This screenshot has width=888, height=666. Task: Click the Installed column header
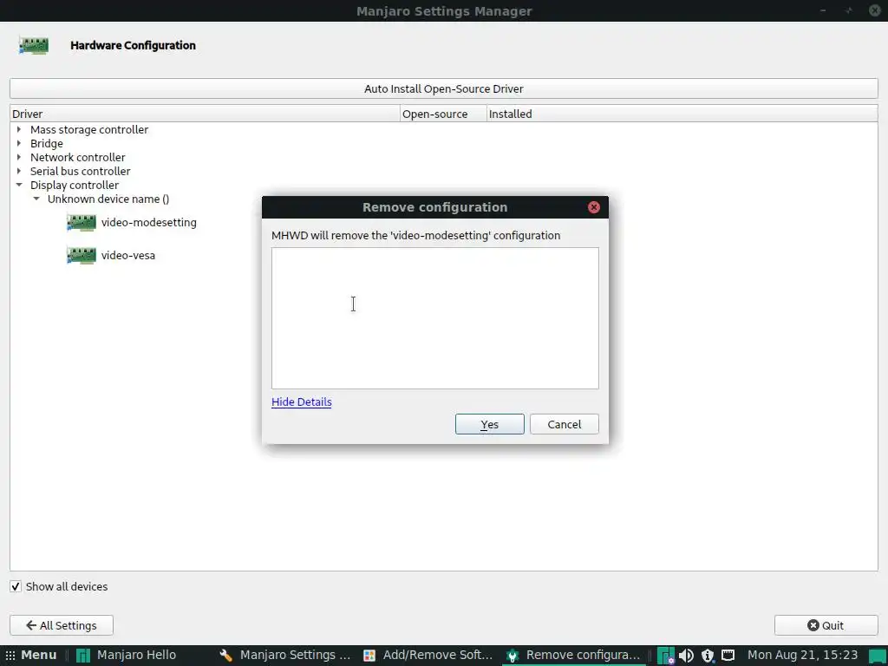(682, 114)
